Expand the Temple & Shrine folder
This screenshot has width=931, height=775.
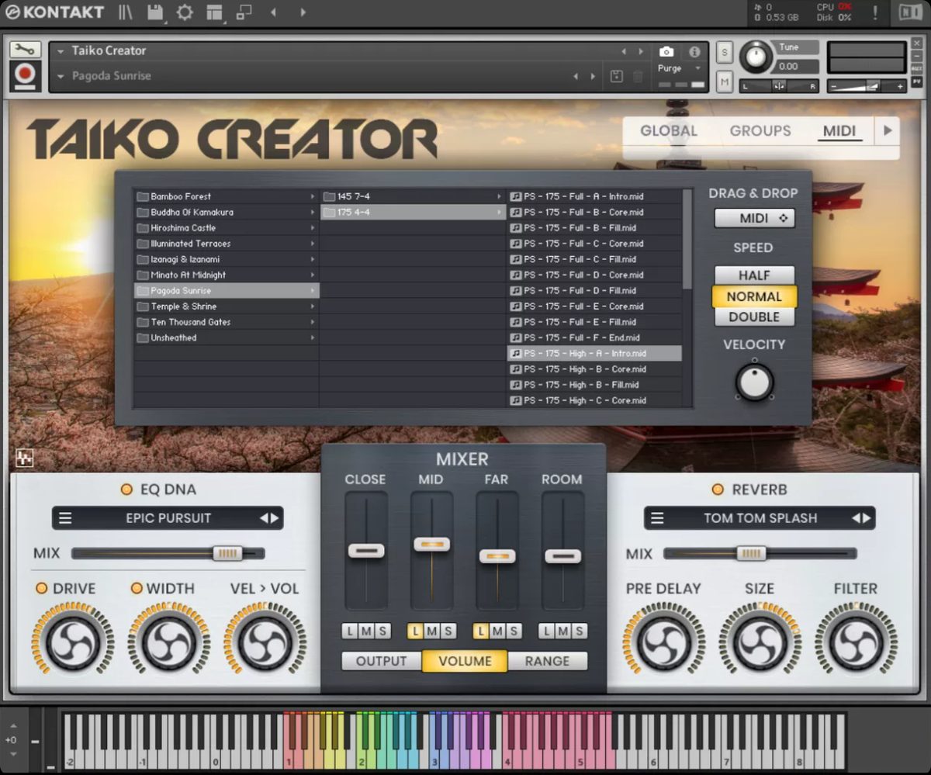[313, 306]
